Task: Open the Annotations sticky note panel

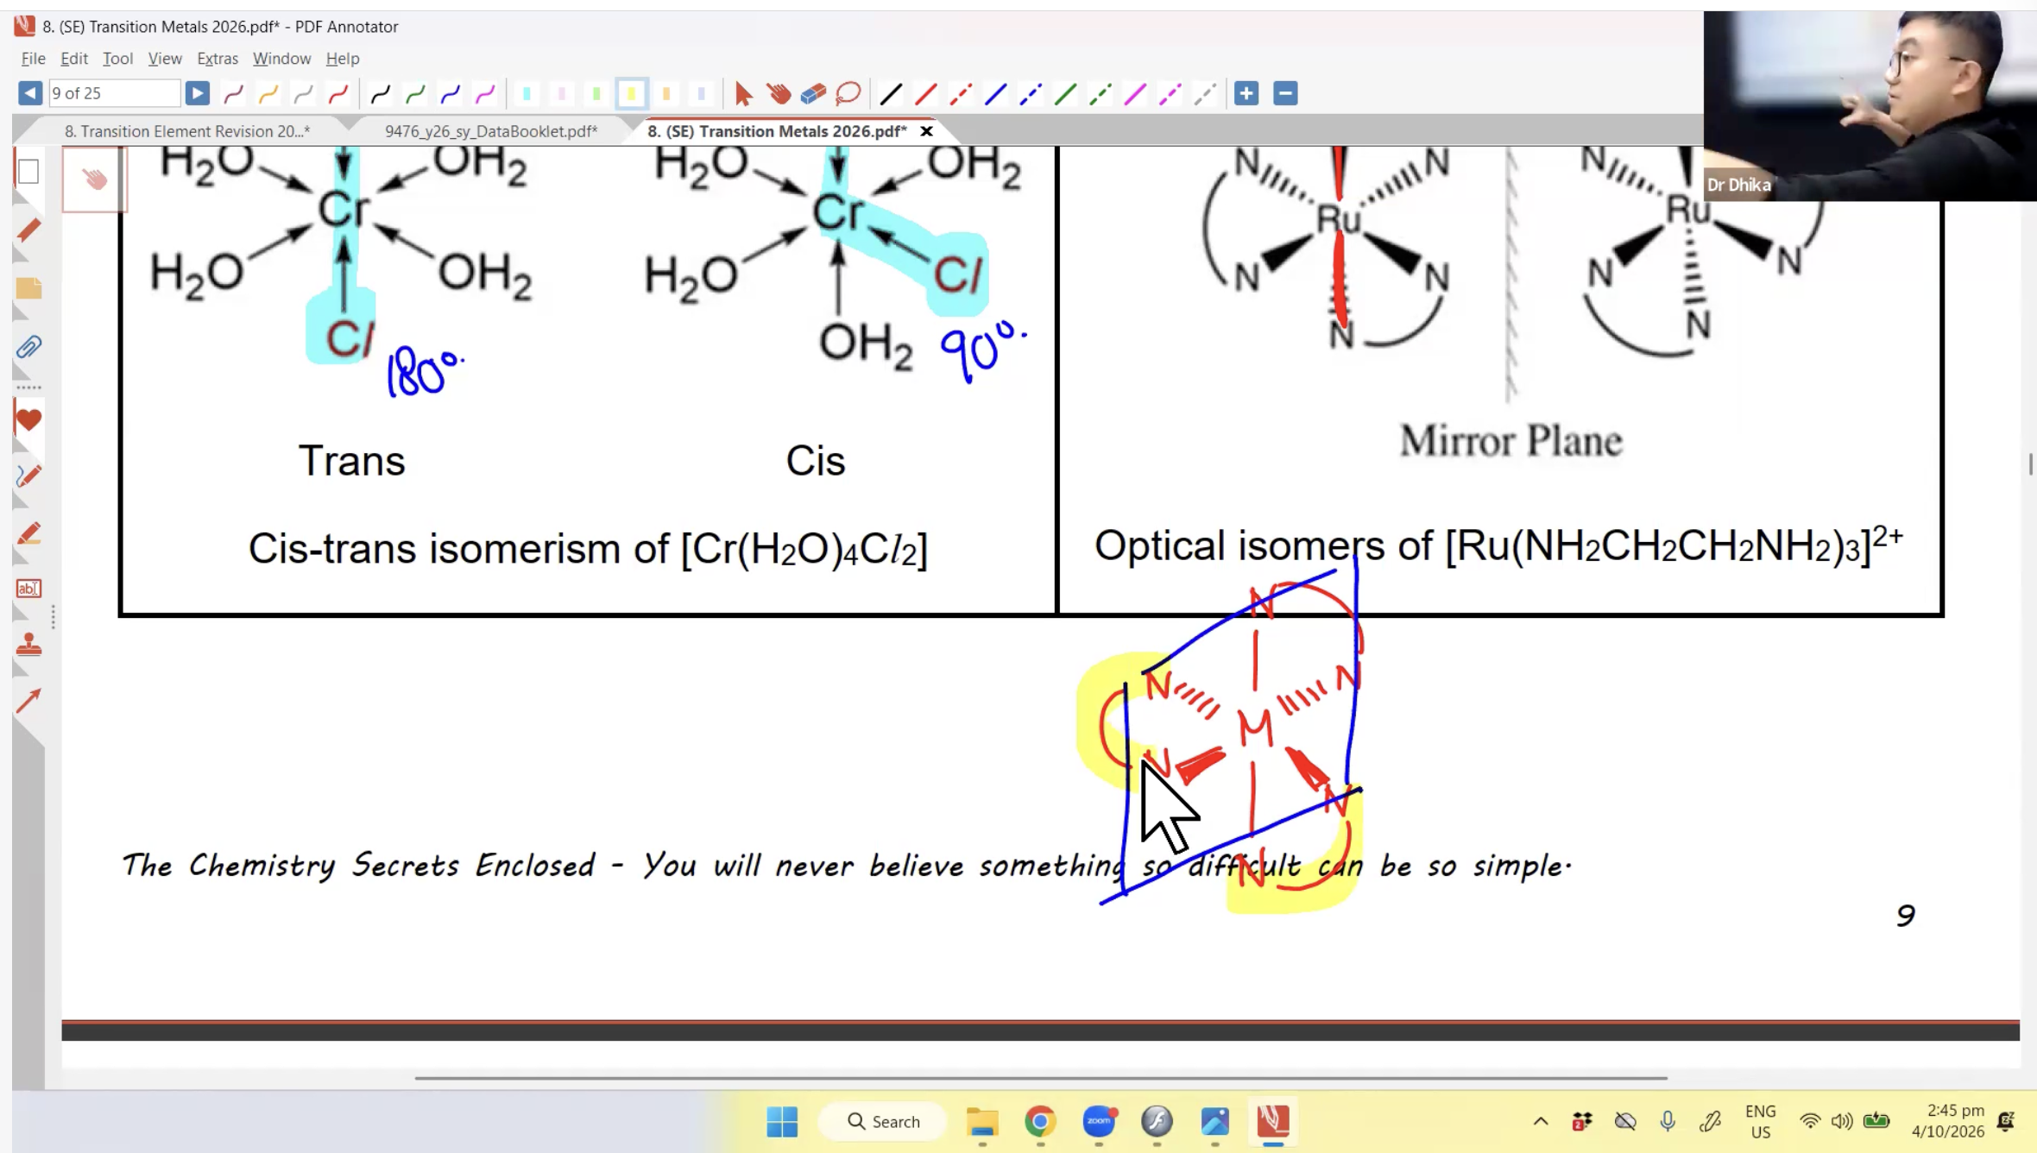Action: pyautogui.click(x=28, y=288)
